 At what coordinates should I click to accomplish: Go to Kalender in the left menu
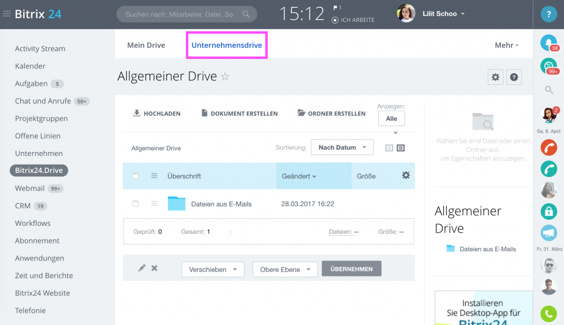30,66
